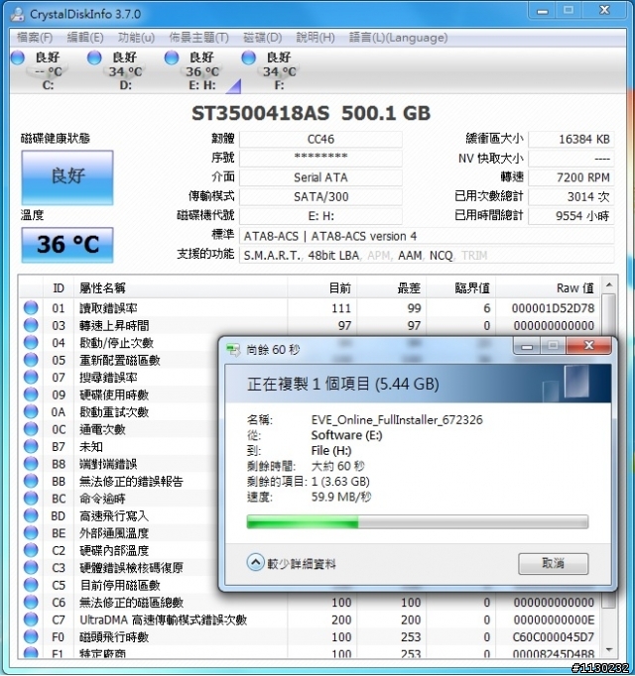
Task: Select the D: drive status icon
Action: 94,57
